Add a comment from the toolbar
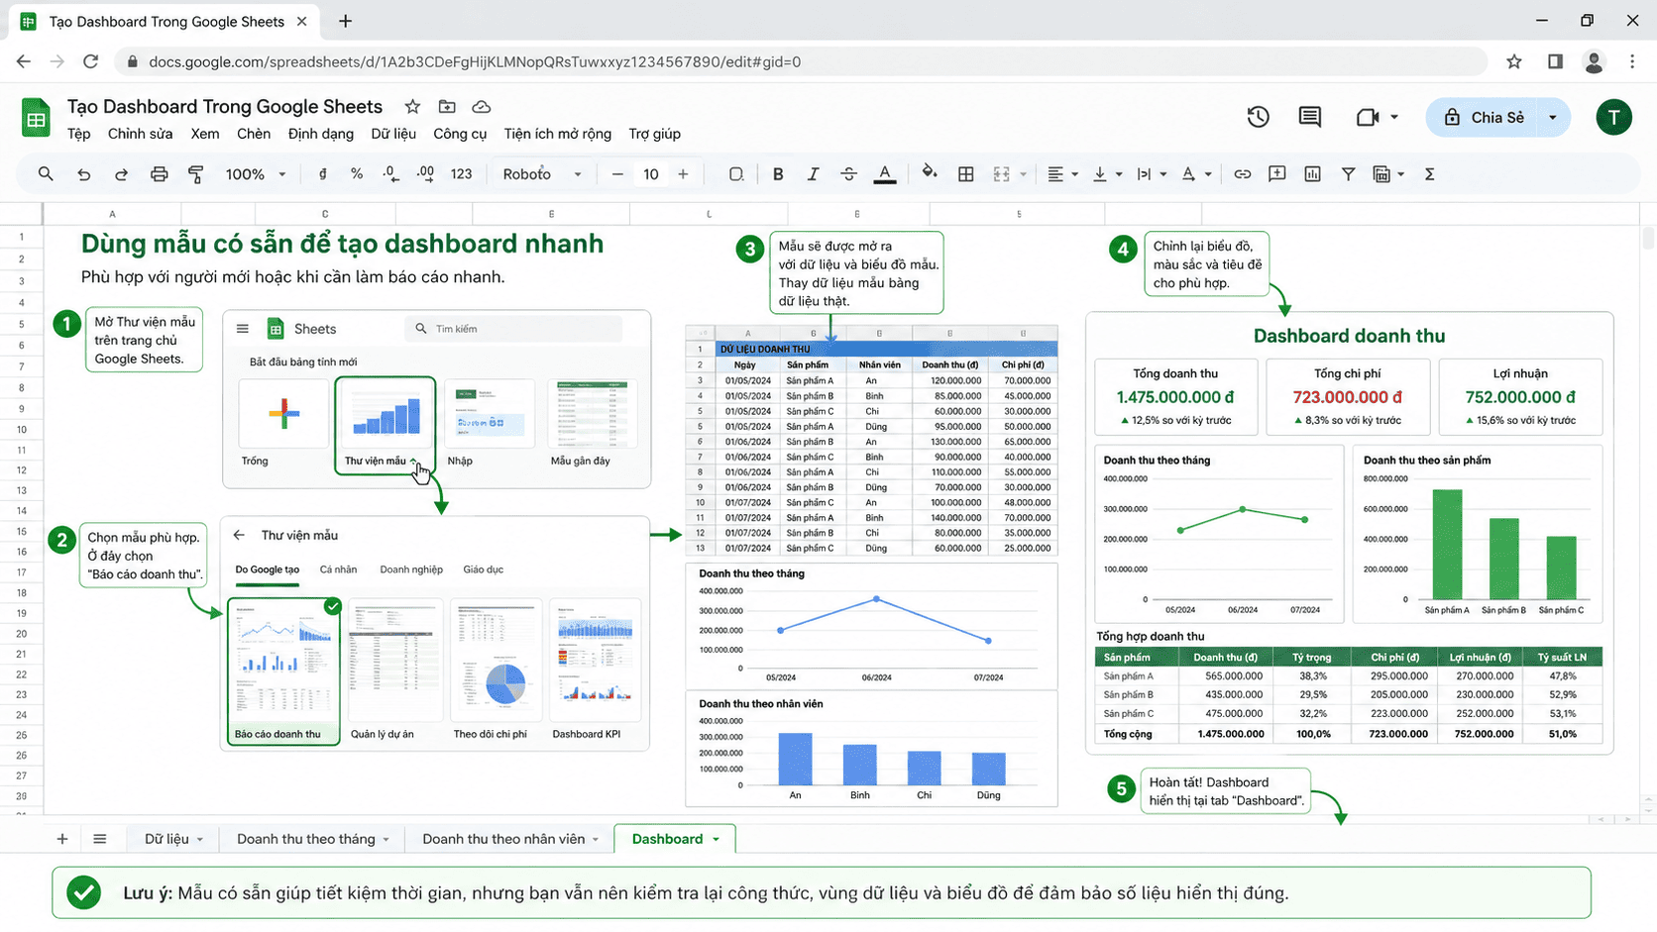This screenshot has width=1657, height=932. pos(1277,174)
